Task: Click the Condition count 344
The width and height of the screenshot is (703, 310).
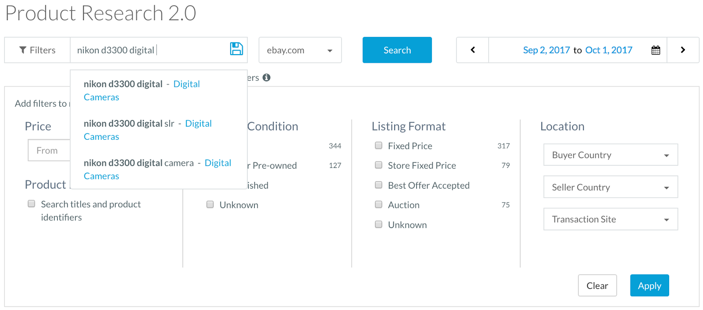Action: (x=335, y=146)
